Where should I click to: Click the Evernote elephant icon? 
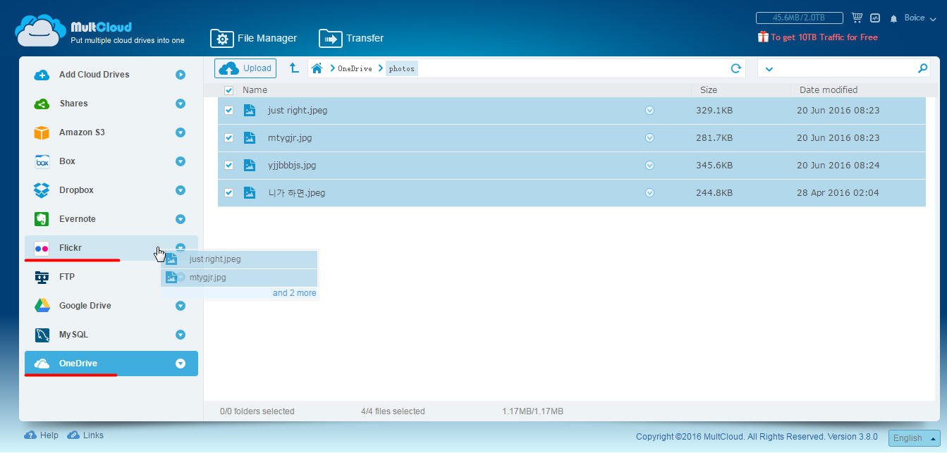(x=42, y=219)
